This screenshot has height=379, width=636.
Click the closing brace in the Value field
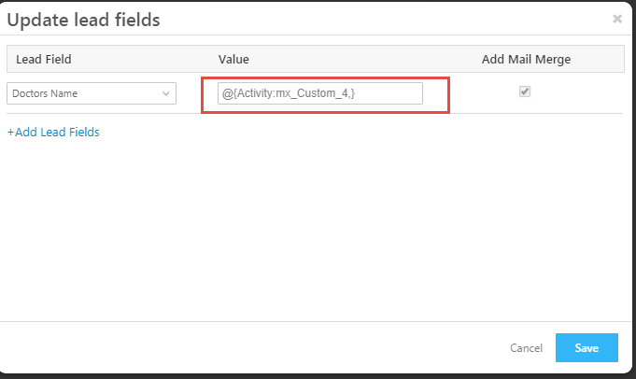click(x=351, y=93)
